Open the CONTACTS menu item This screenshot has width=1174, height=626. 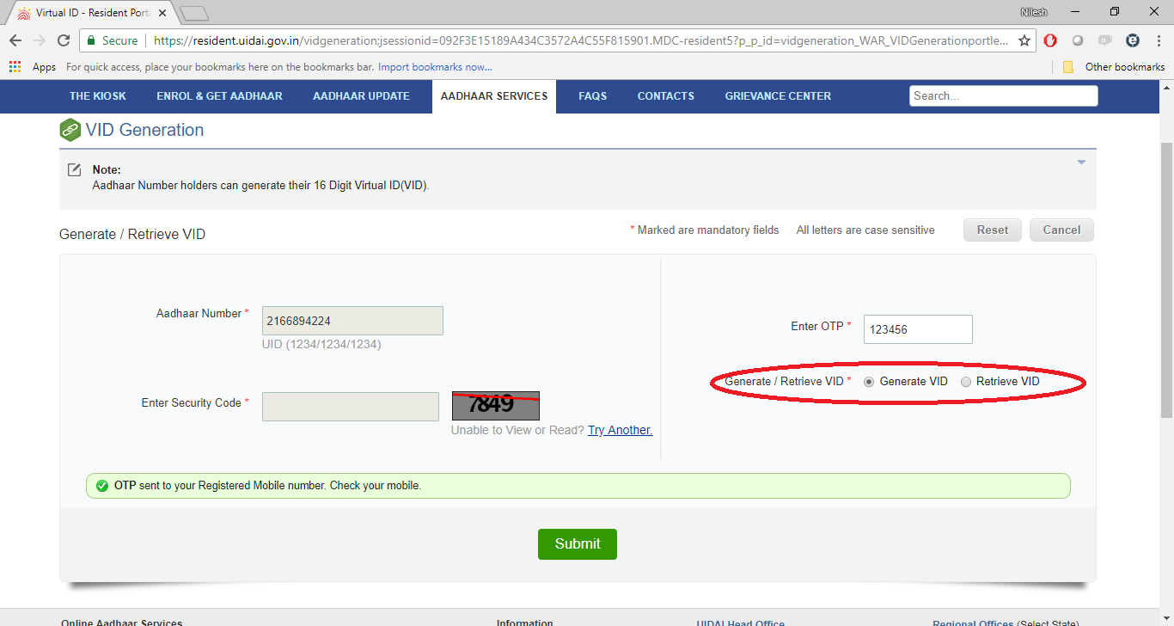[666, 96]
